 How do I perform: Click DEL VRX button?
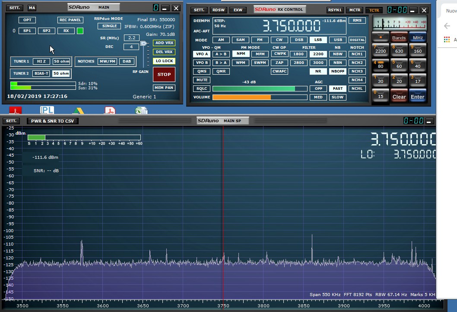tap(164, 52)
